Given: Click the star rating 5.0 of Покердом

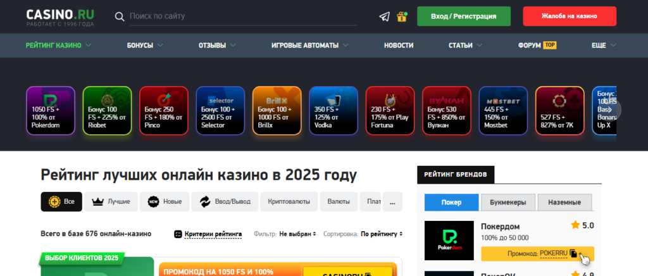Looking at the screenshot, I should pyautogui.click(x=582, y=225).
